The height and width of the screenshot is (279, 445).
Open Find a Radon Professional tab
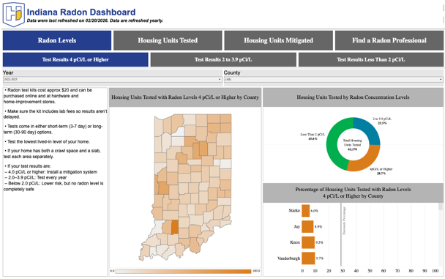click(389, 40)
